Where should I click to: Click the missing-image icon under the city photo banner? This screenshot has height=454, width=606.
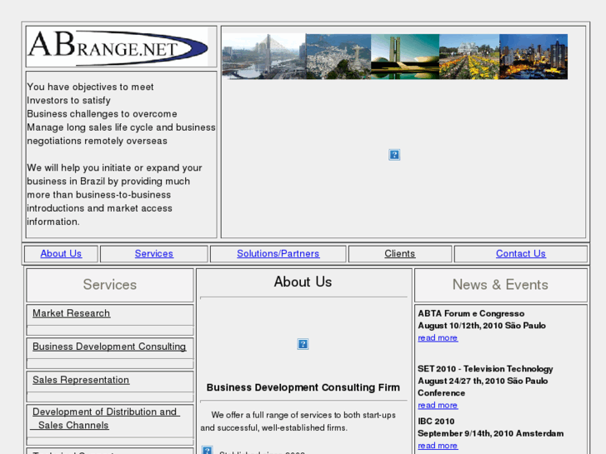click(394, 155)
